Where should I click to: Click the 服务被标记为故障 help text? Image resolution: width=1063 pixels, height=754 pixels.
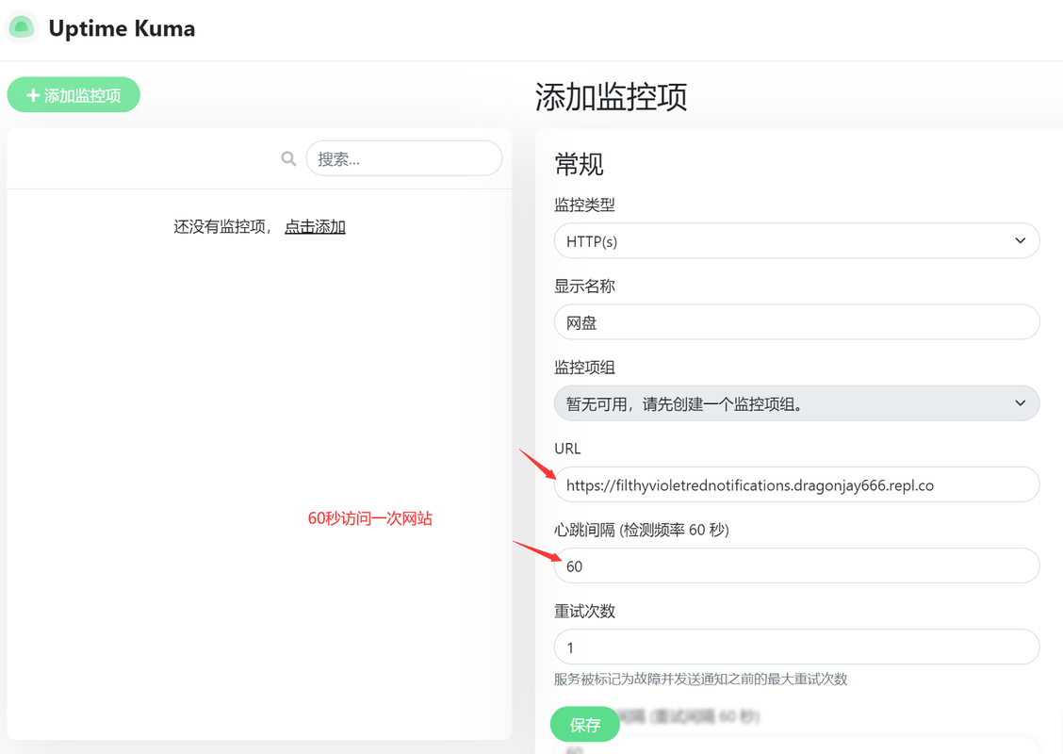click(x=701, y=680)
